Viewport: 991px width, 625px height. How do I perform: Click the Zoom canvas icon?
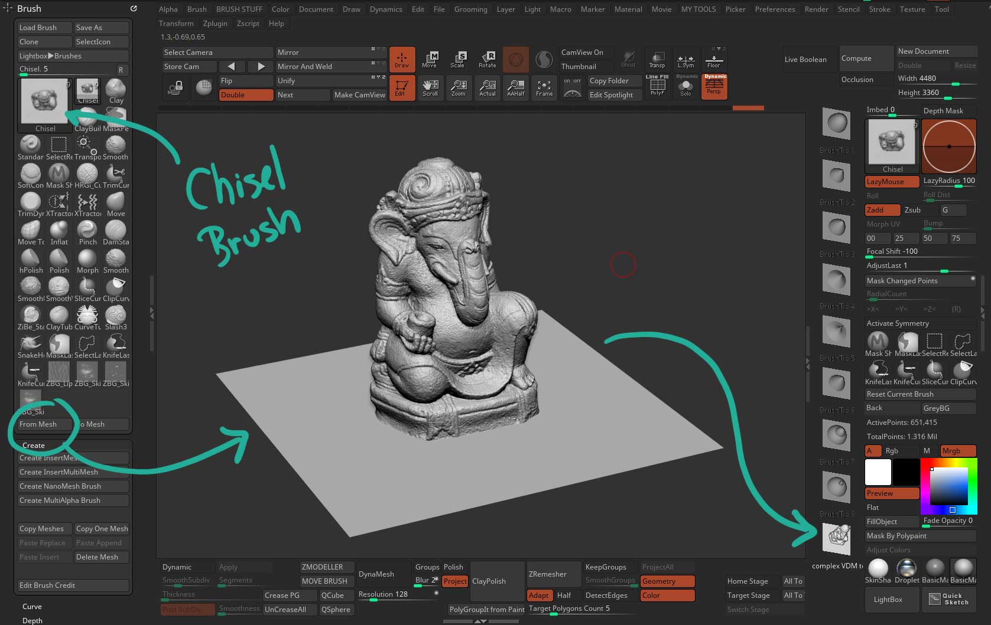pos(459,88)
